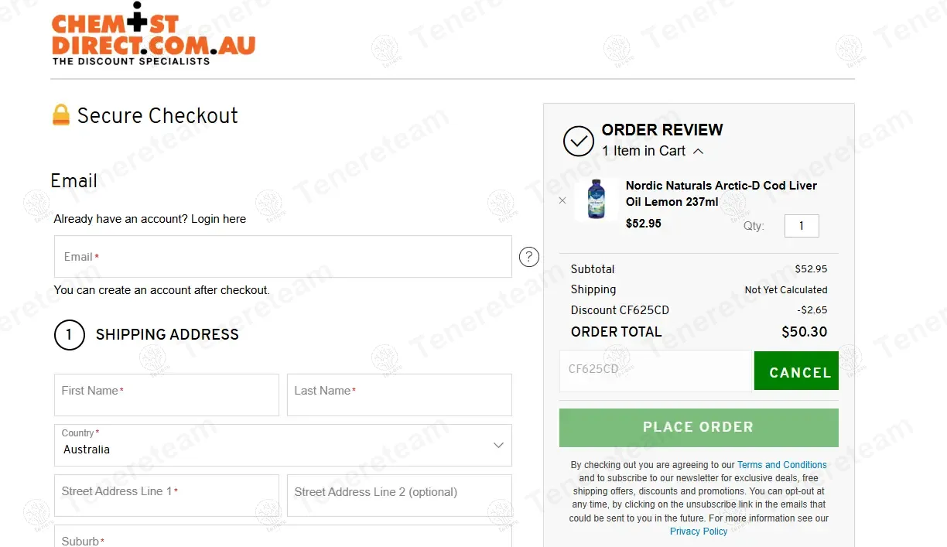Open the Privacy Policy link
The width and height of the screenshot is (947, 547).
point(699,532)
